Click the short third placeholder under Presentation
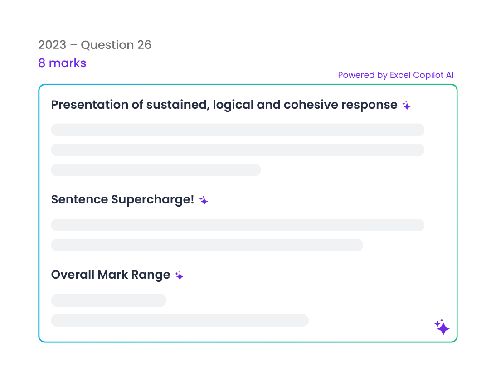Image resolution: width=496 pixels, height=381 pixels. (x=156, y=170)
